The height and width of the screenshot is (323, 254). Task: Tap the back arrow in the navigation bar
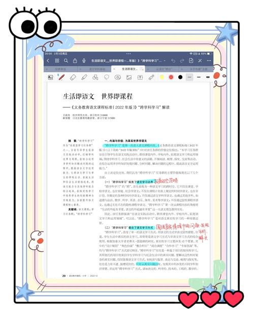coord(48,61)
